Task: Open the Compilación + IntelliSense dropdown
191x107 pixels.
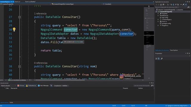Action: (61, 86)
